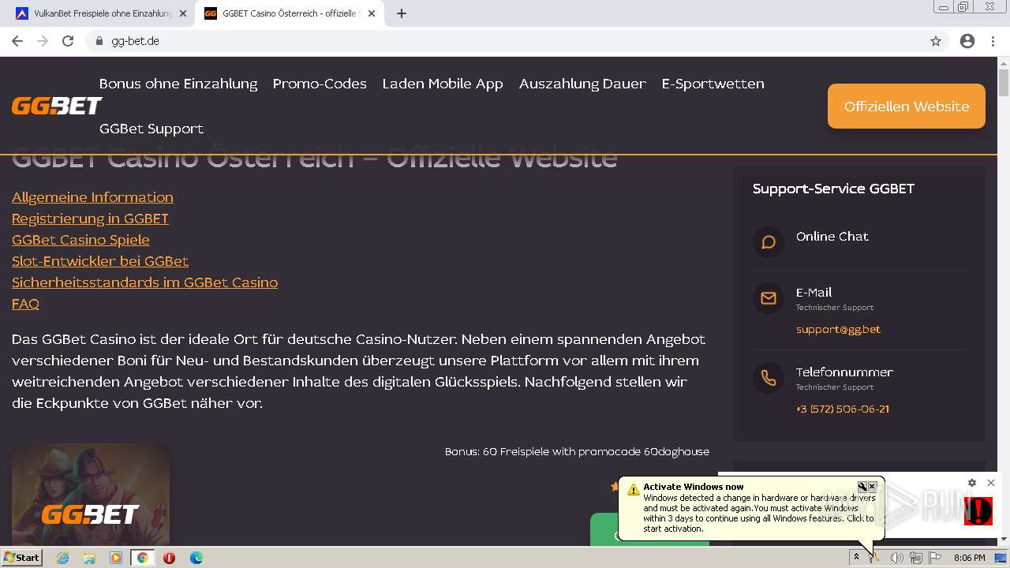Close the GGBET Casino Österreich tab
1010x568 pixels.
point(372,13)
